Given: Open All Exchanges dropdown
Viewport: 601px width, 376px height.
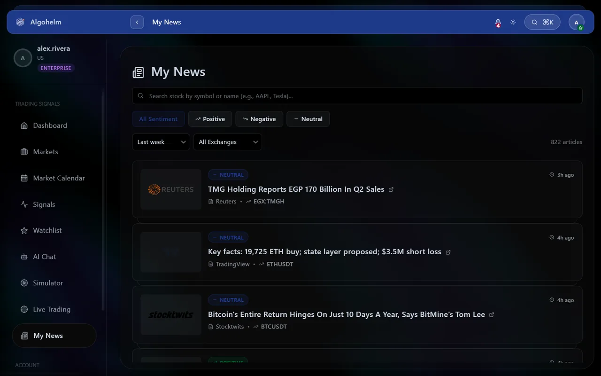Looking at the screenshot, I should tap(228, 142).
